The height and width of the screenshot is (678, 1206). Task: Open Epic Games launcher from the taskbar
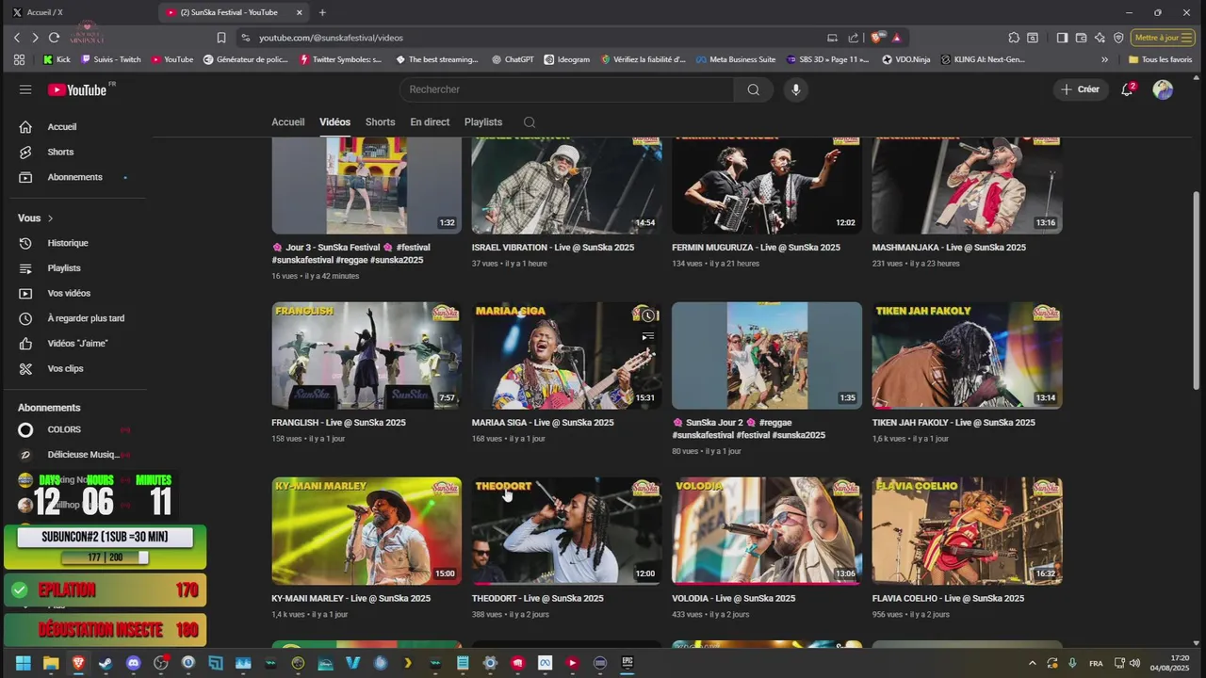pos(627,663)
